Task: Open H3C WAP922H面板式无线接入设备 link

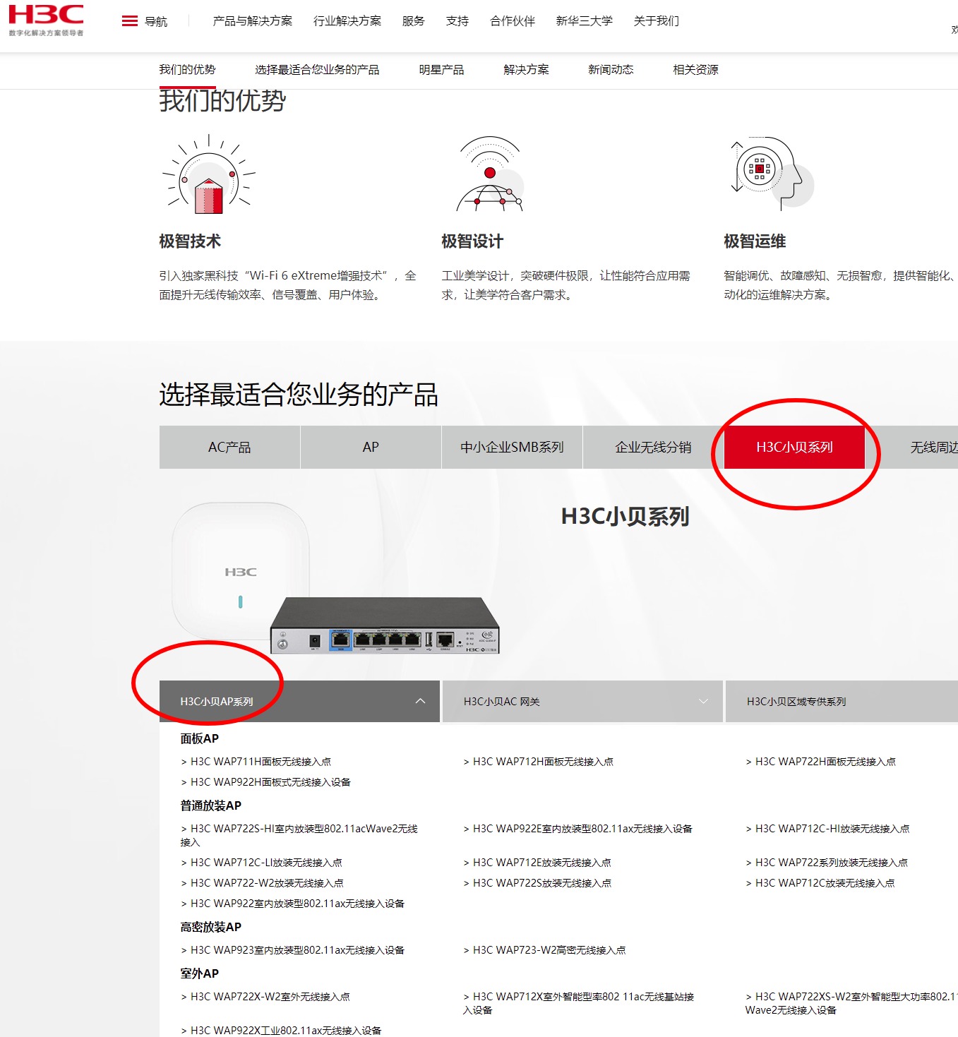Action: point(265,782)
